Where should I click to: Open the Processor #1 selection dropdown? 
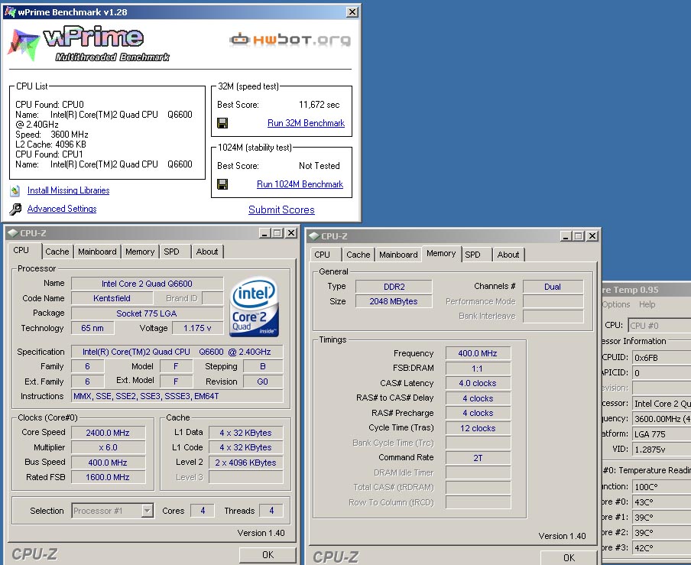[148, 511]
